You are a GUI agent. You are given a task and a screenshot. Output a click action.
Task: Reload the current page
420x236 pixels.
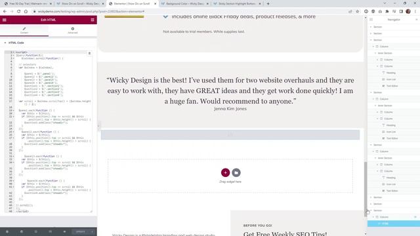pos(19,12)
